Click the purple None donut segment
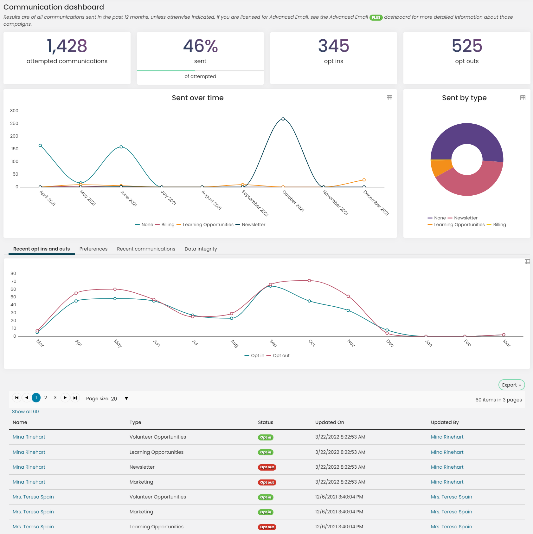This screenshot has width=533, height=534. pyautogui.click(x=467, y=135)
